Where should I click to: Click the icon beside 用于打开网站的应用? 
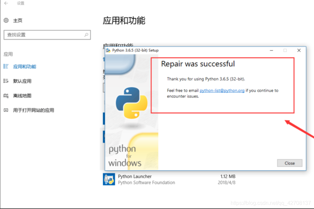tap(6, 110)
